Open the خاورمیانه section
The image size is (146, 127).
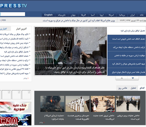tap(62, 15)
